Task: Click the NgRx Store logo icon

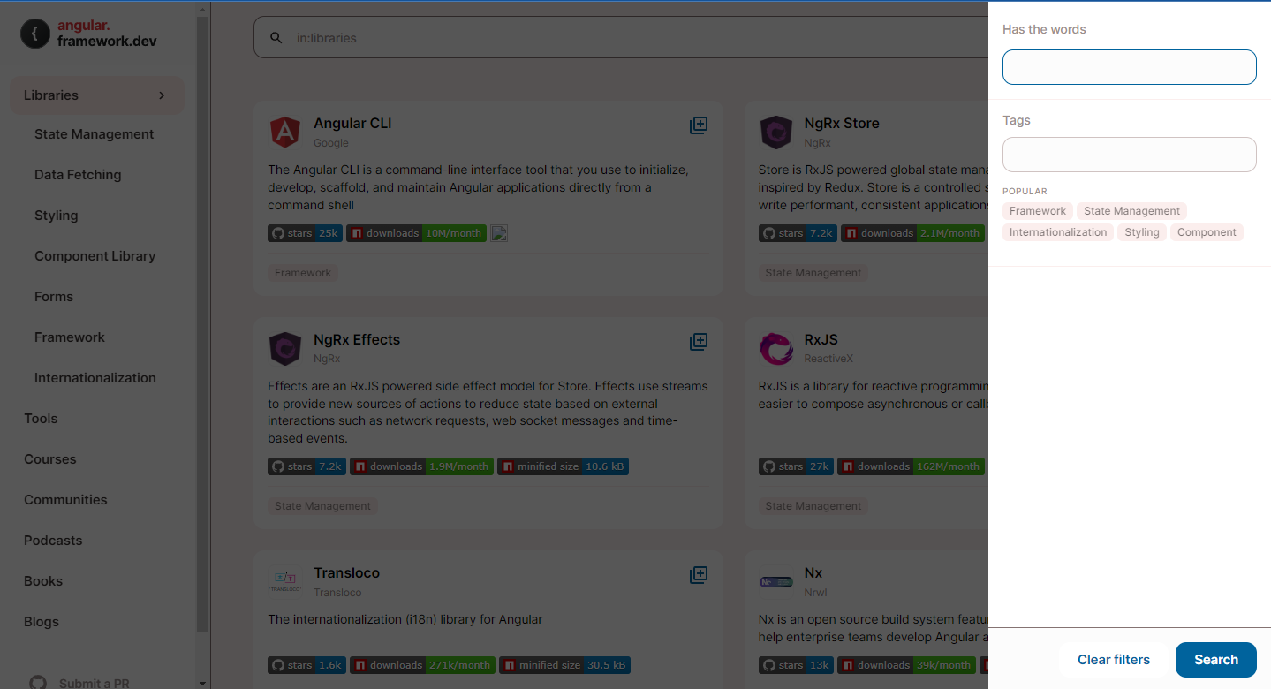Action: click(x=775, y=132)
